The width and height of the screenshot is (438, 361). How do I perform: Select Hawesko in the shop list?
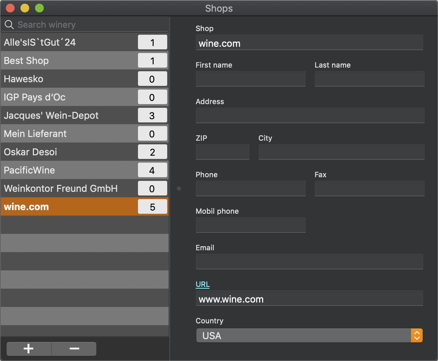tap(85, 79)
